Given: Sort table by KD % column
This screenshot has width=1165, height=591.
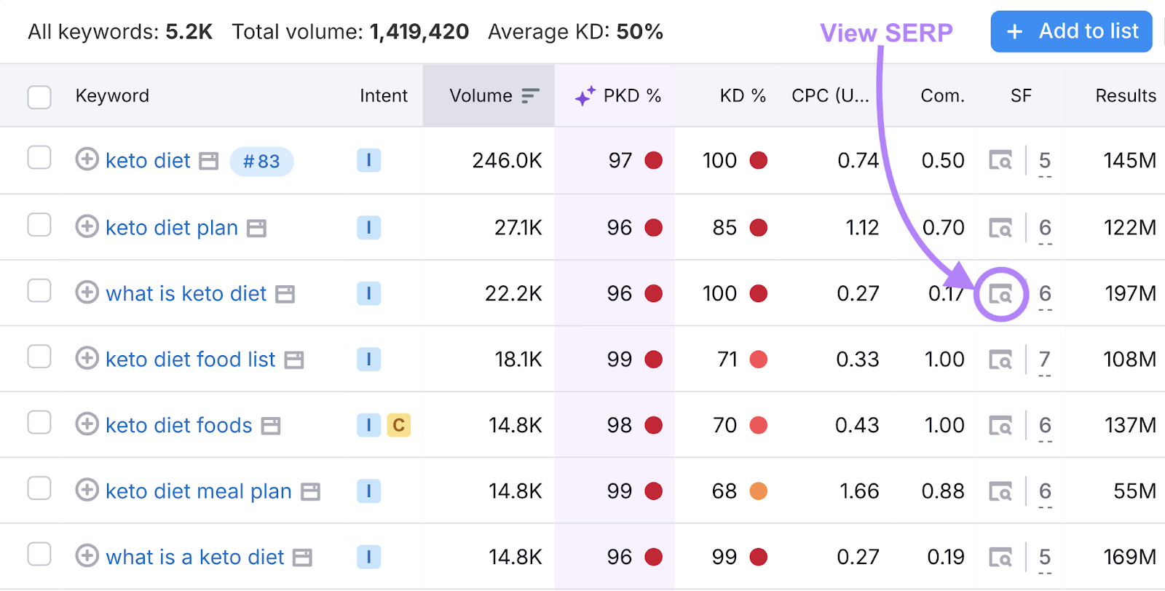Looking at the screenshot, I should pyautogui.click(x=742, y=96).
